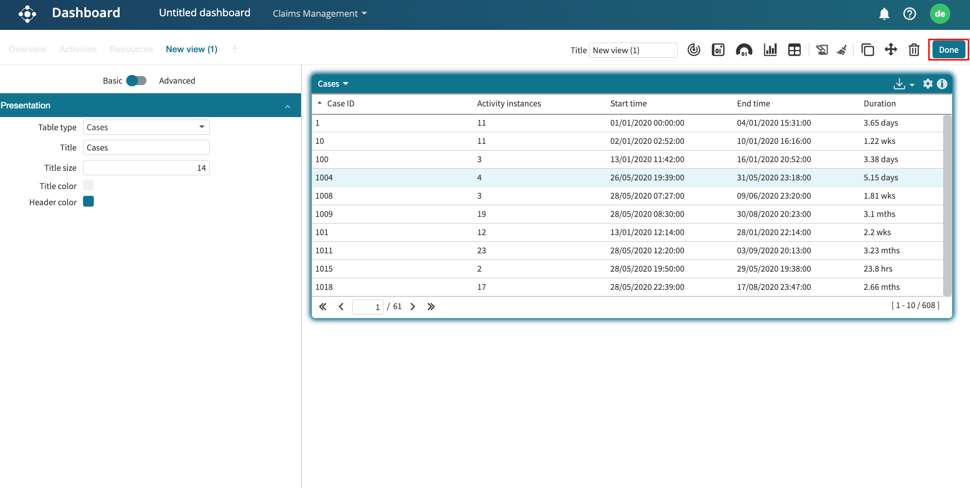Open the notifications bell
Image resolution: width=970 pixels, height=488 pixels.
(884, 14)
